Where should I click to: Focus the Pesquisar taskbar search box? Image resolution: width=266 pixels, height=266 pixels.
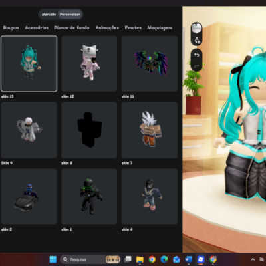point(90,259)
